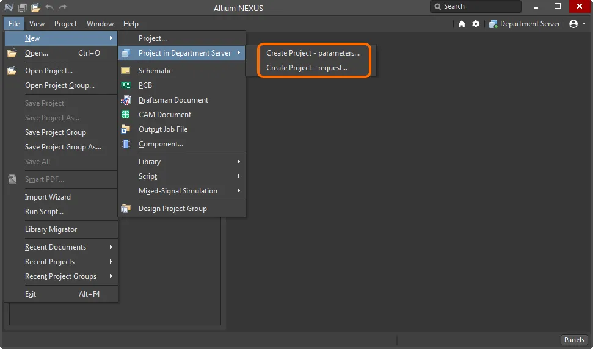Image resolution: width=593 pixels, height=349 pixels.
Task: Create a new Schematic
Action: tap(182, 71)
